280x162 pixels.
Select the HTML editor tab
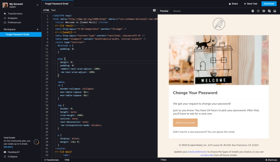[46, 10]
